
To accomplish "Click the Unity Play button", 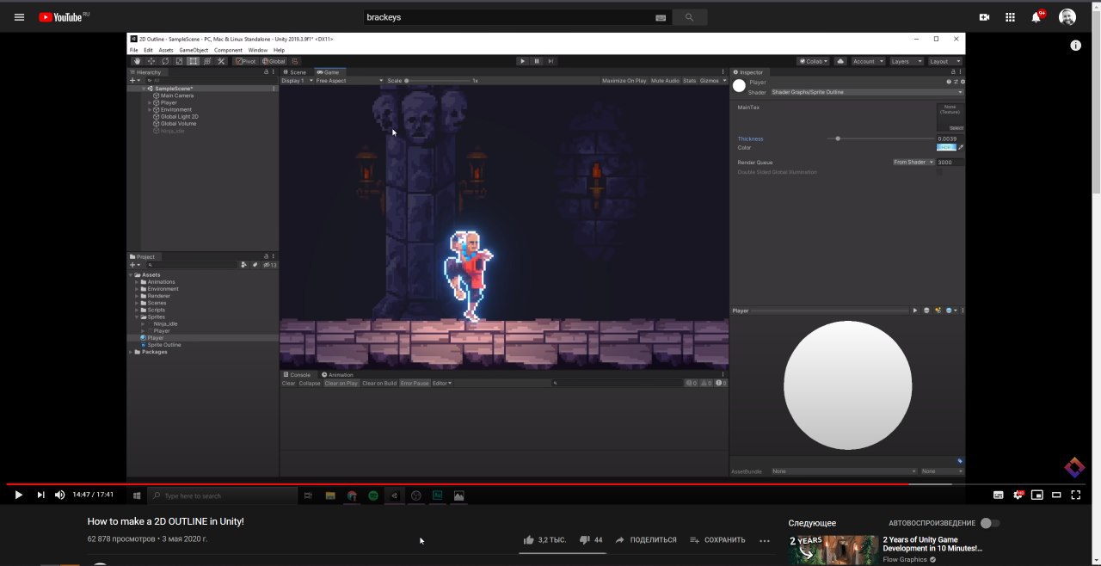I will click(522, 61).
